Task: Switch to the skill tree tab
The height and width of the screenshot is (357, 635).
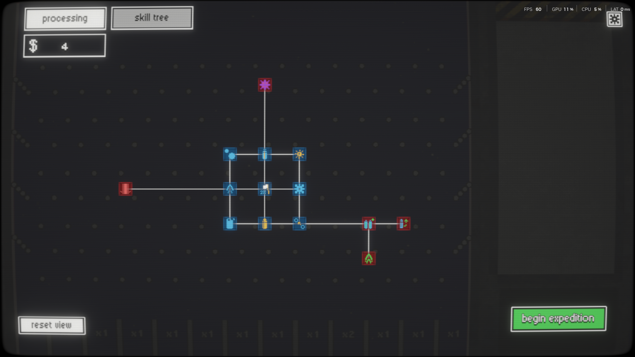Action: (152, 18)
